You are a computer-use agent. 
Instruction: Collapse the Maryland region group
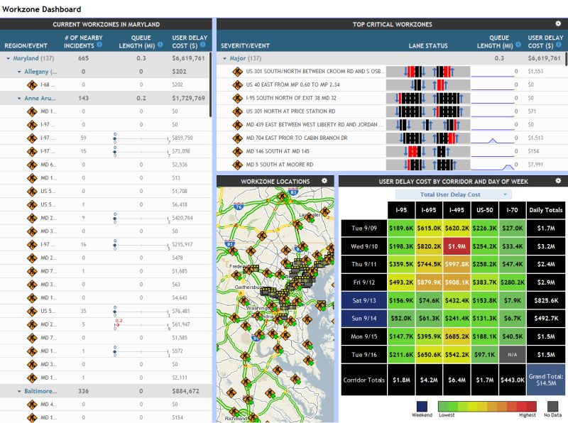pos(10,58)
